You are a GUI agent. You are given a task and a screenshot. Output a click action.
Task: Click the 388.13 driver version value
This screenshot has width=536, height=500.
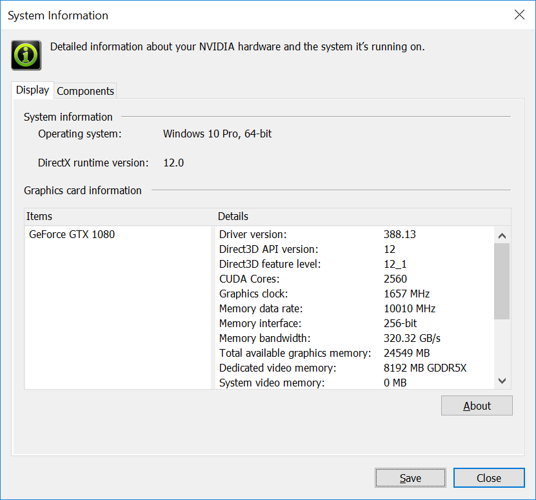point(400,235)
